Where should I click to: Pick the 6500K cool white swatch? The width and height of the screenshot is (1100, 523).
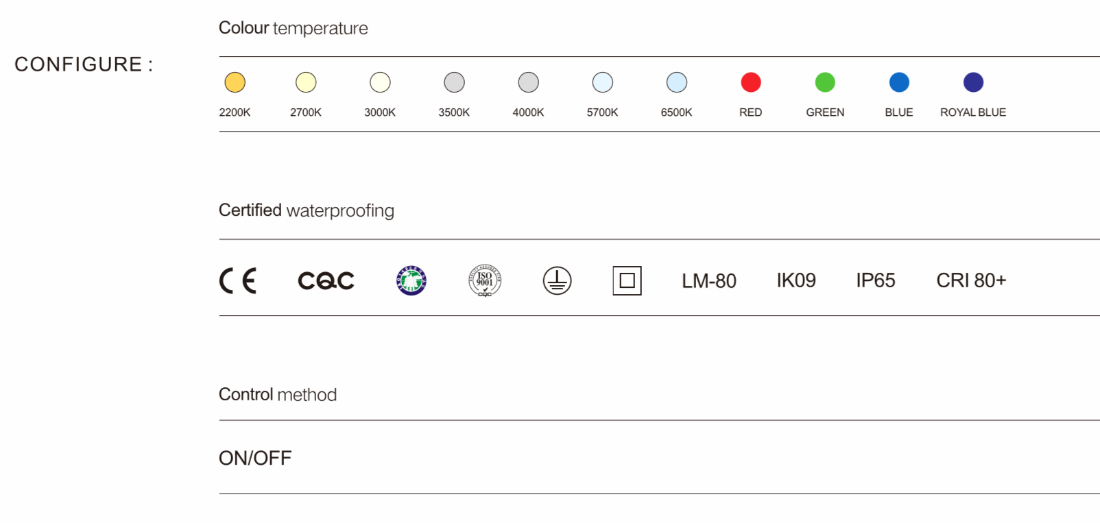(676, 82)
